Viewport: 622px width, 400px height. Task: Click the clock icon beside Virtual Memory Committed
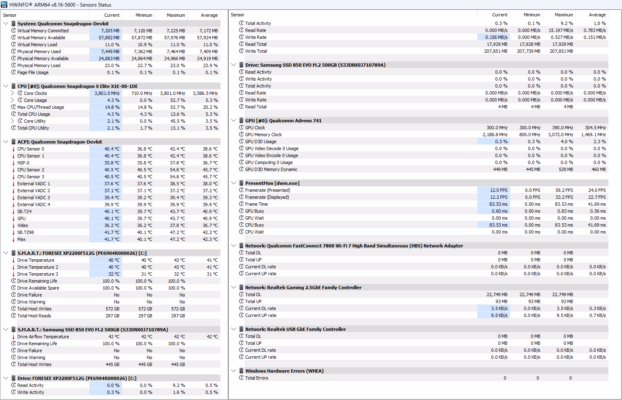point(14,31)
